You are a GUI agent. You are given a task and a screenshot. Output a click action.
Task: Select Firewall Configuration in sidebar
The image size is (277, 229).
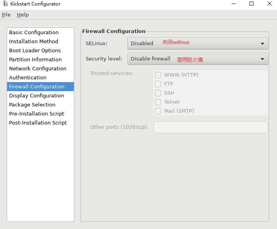40,86
